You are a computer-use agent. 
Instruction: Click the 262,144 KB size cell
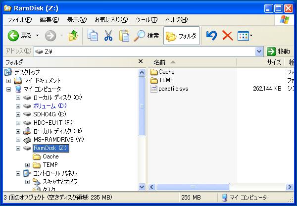267,89
